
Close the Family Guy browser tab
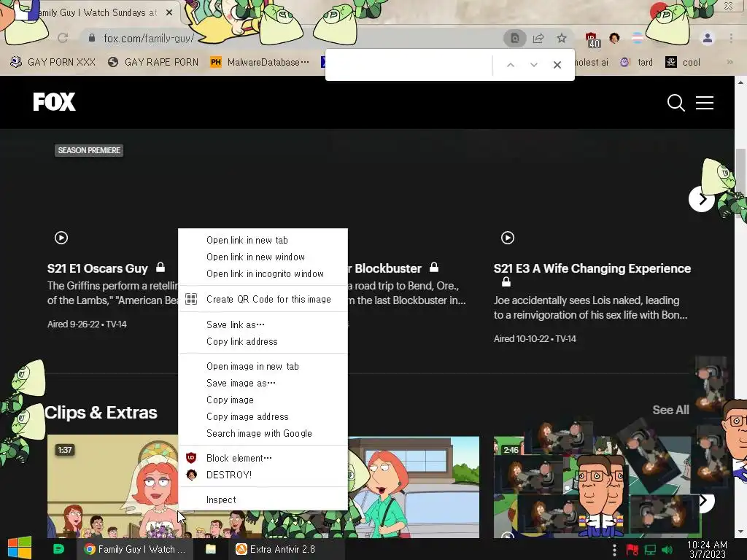[169, 13]
